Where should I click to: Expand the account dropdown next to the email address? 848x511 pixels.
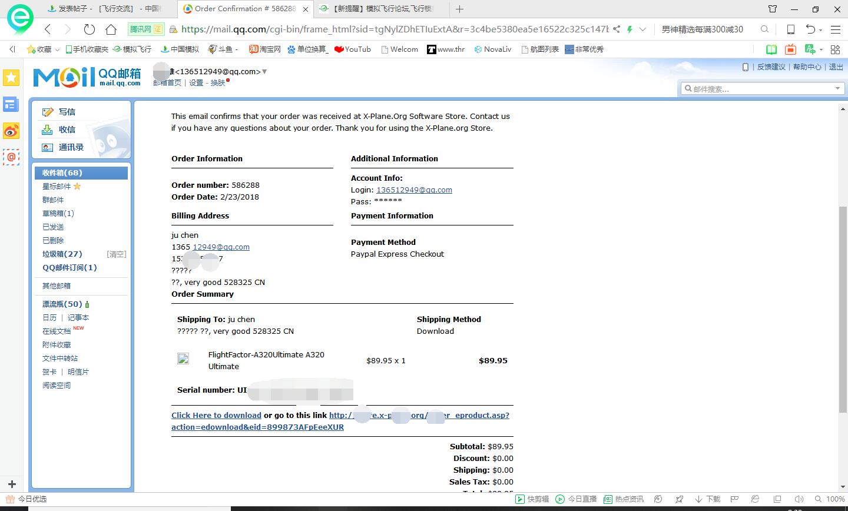(x=264, y=72)
